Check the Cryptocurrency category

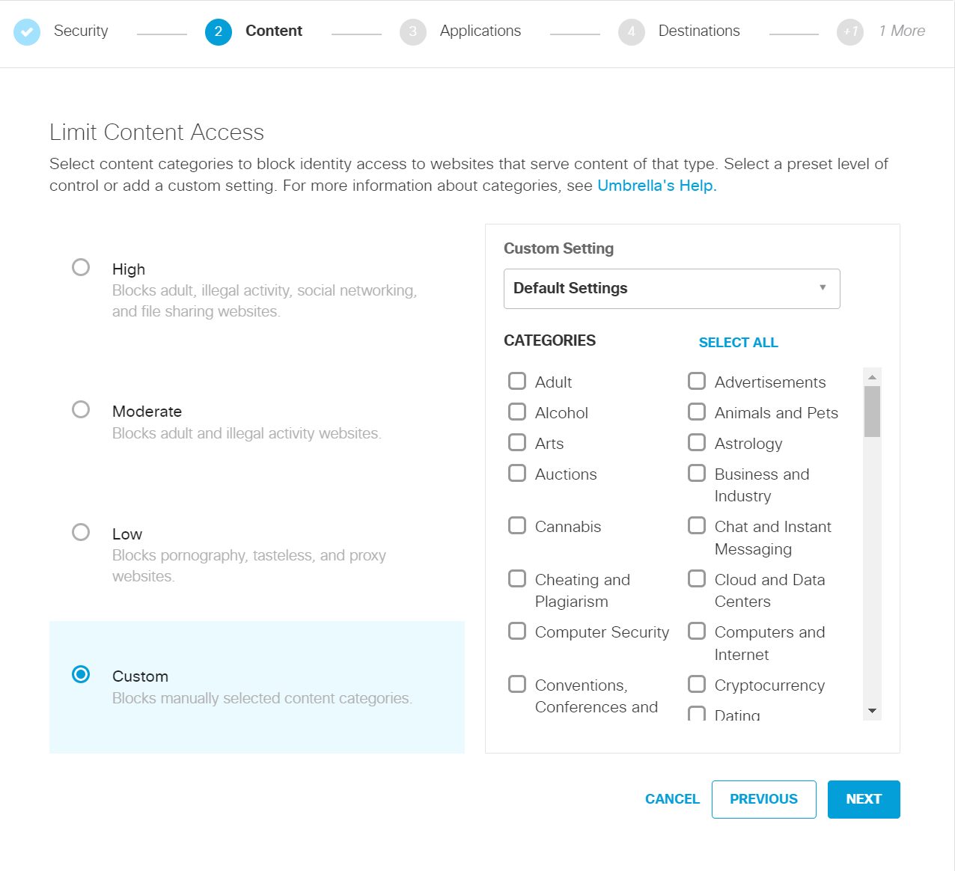click(x=697, y=683)
